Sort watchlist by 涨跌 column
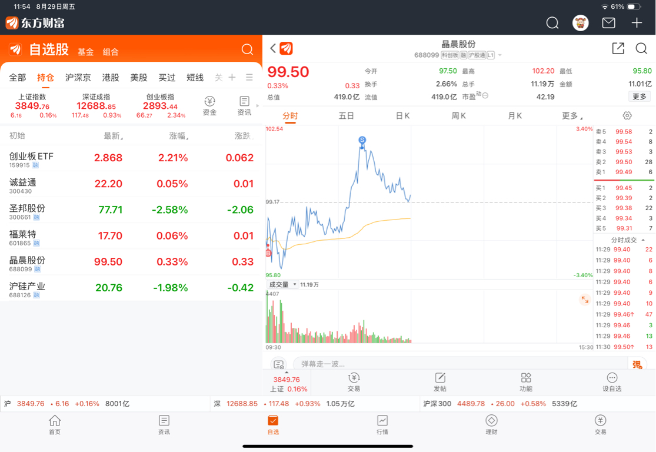Image resolution: width=656 pixels, height=452 pixels. (244, 135)
